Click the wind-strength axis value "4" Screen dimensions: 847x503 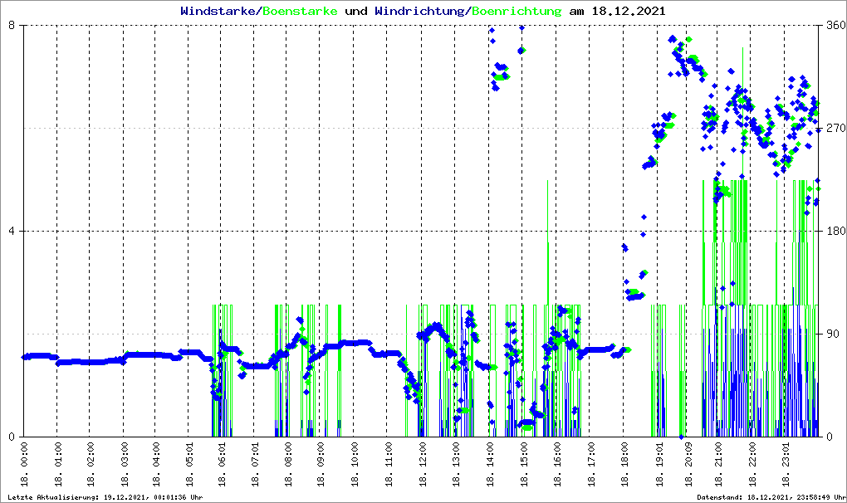point(10,231)
